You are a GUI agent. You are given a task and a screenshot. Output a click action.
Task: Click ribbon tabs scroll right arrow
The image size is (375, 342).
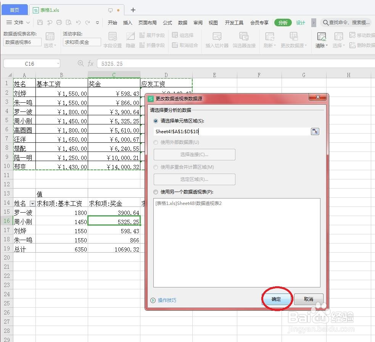(x=314, y=23)
